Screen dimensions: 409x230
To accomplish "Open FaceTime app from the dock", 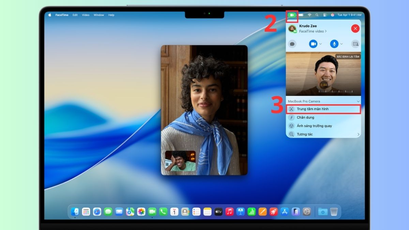I will tap(152, 212).
